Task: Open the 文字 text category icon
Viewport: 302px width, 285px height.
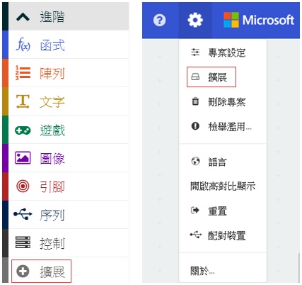Action: [x=23, y=101]
